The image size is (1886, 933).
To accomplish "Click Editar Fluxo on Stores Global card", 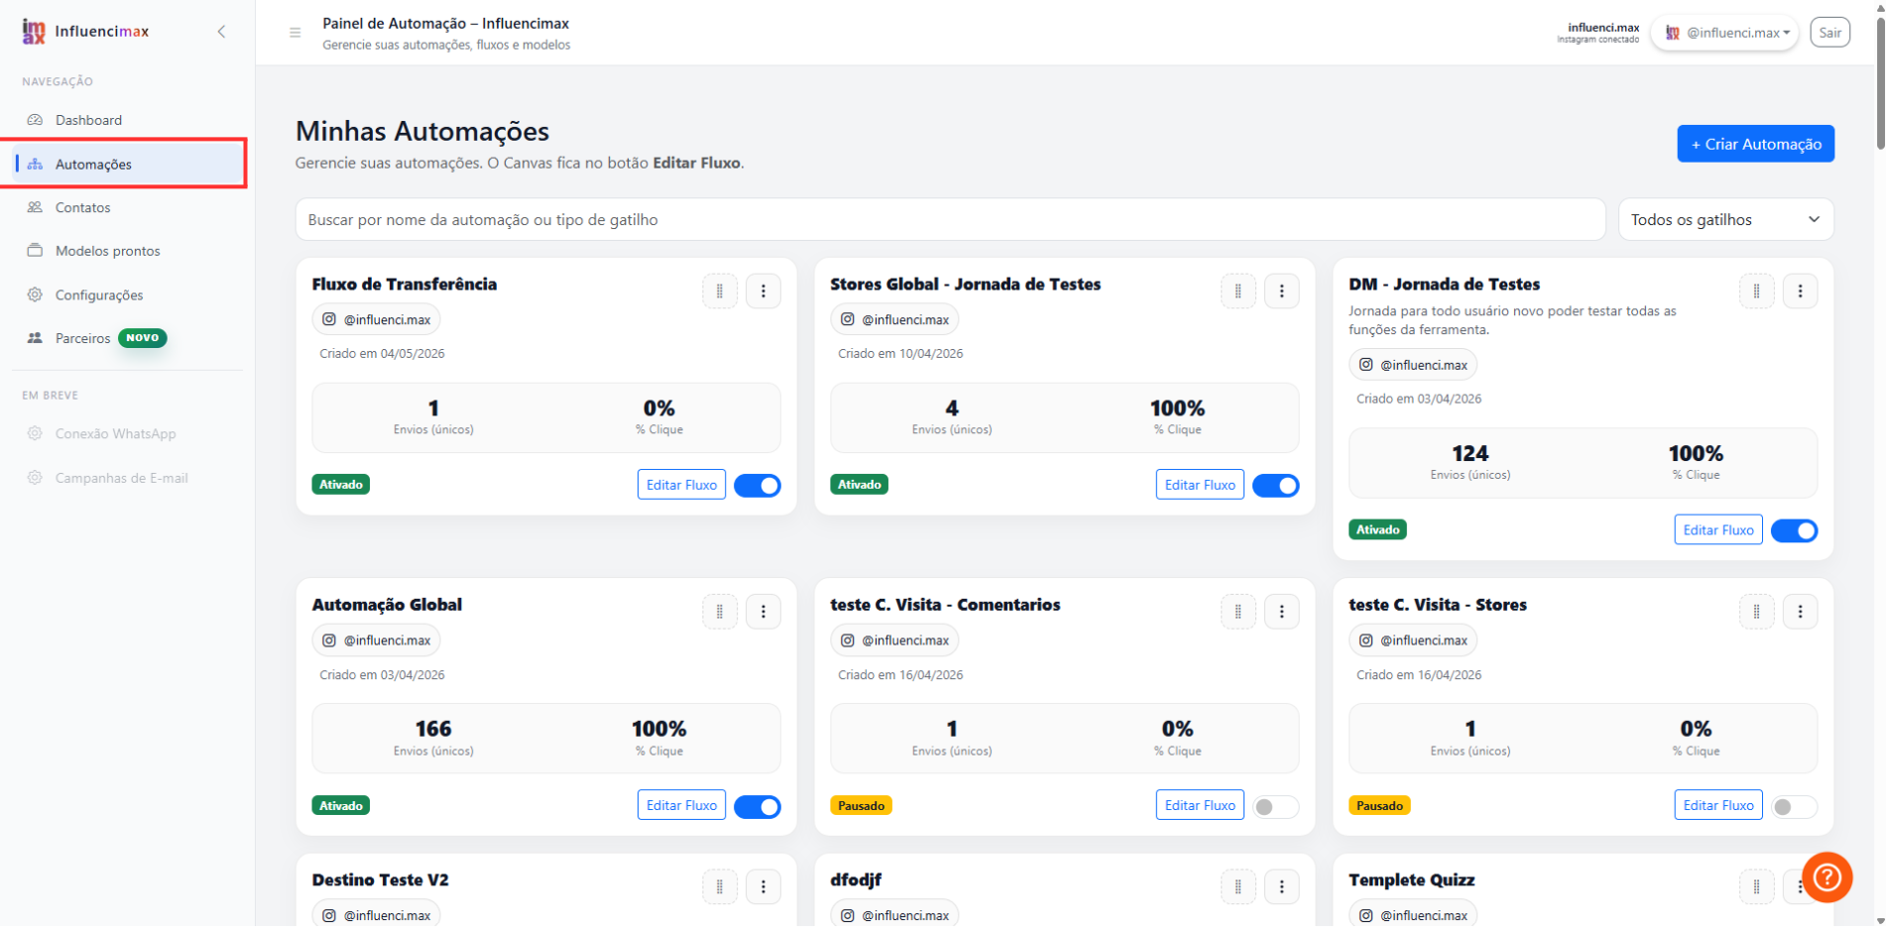I will click(x=1200, y=485).
